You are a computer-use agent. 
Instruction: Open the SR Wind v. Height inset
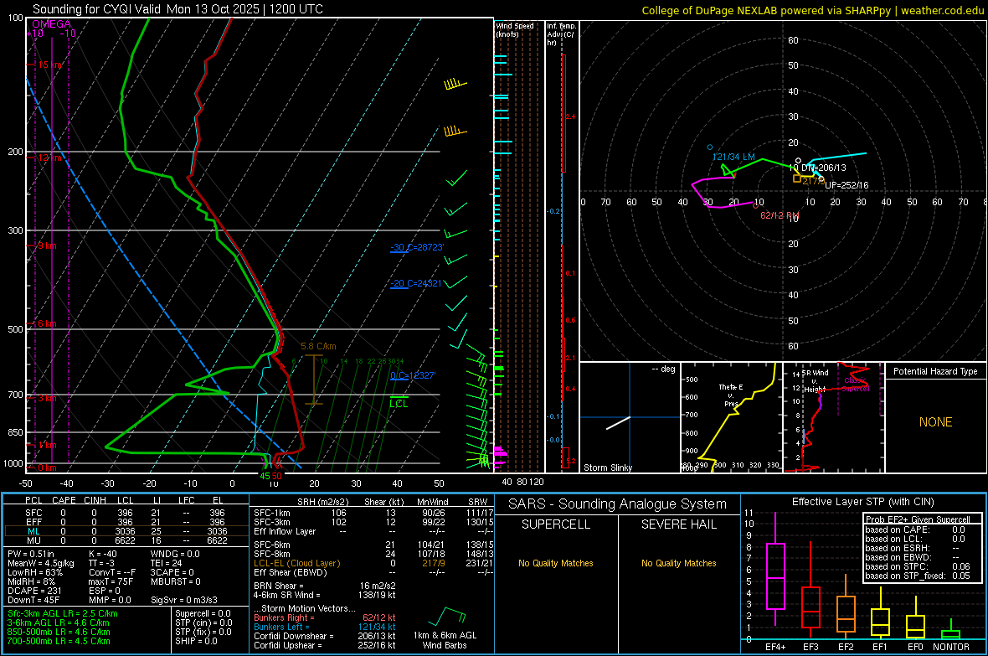[x=834, y=417]
